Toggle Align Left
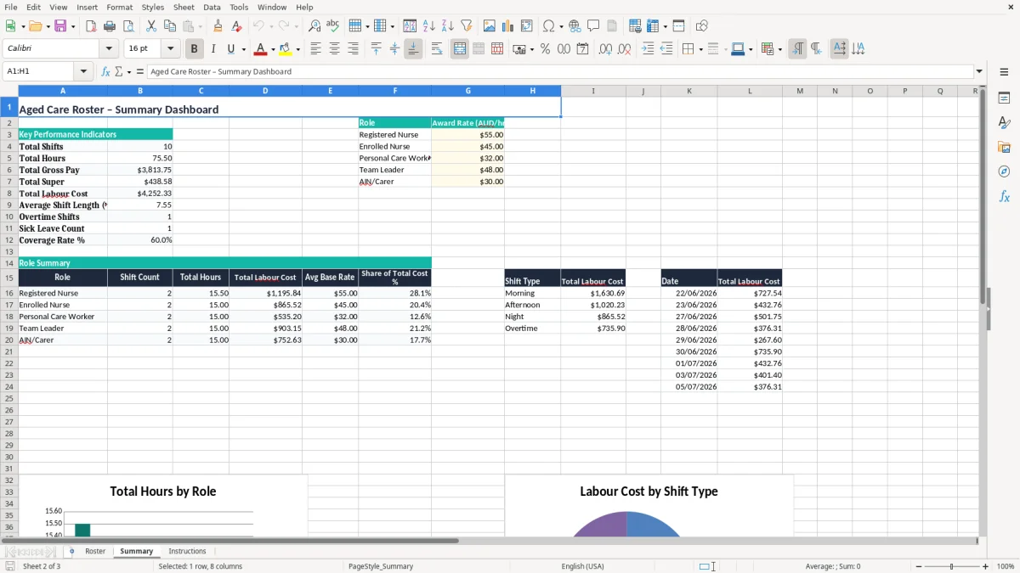This screenshot has width=1020, height=573. pos(315,49)
